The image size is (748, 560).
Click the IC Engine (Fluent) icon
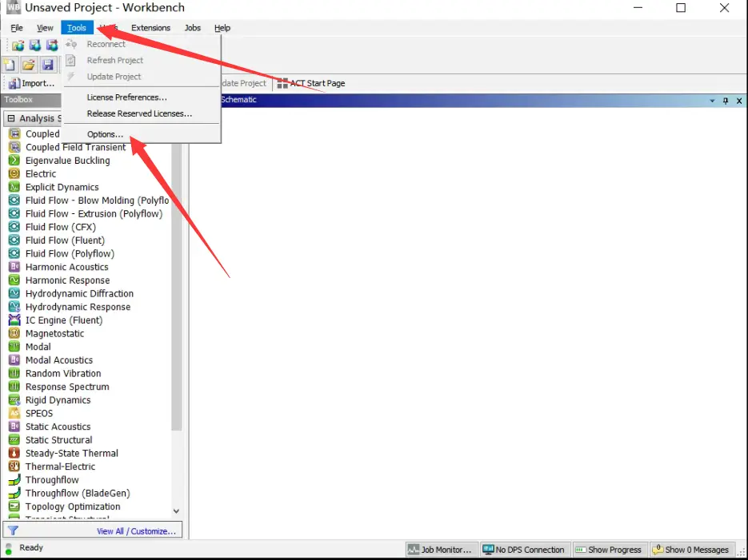pos(14,320)
